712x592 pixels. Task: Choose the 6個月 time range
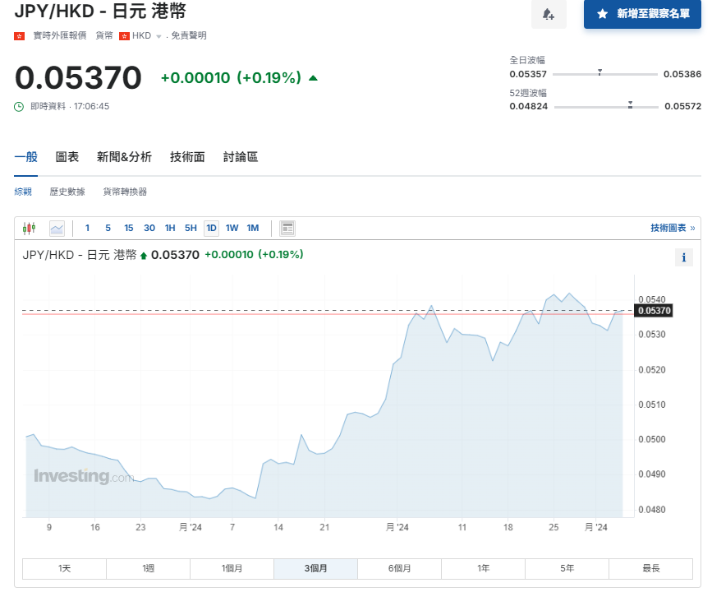click(399, 568)
